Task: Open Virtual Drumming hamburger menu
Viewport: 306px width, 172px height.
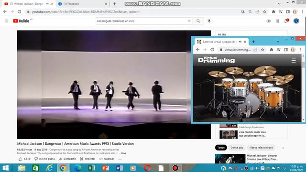Action: click(294, 61)
